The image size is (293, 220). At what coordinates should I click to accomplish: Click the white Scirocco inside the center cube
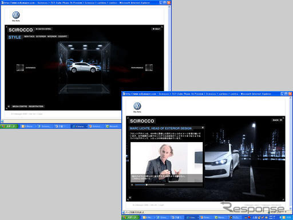(84, 68)
